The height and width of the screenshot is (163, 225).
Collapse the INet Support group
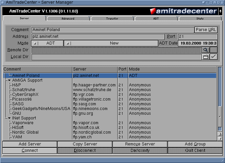9,118
